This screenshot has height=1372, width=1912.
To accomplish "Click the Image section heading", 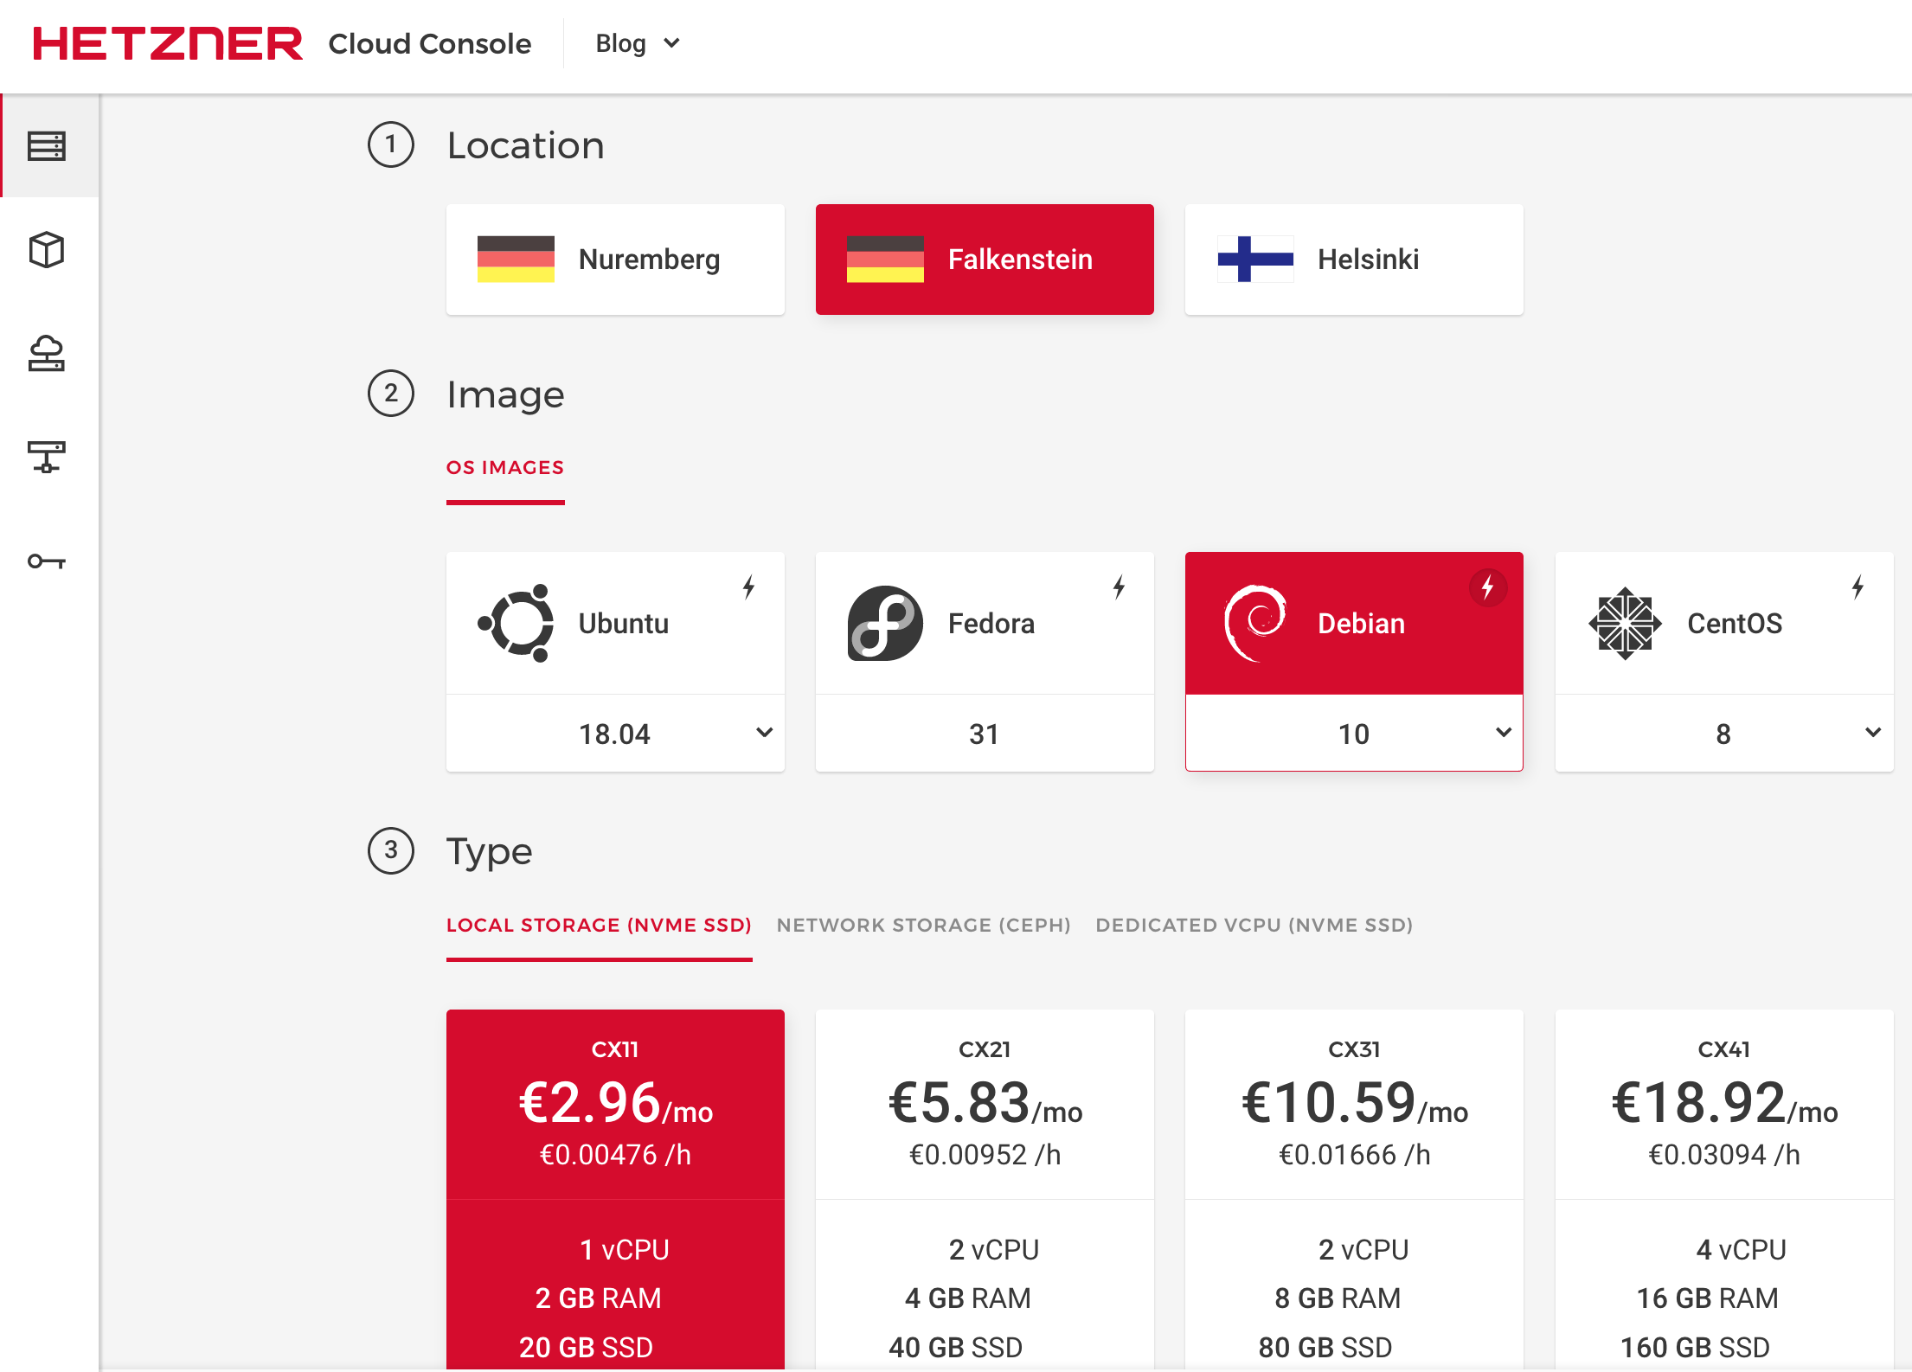I will (506, 394).
